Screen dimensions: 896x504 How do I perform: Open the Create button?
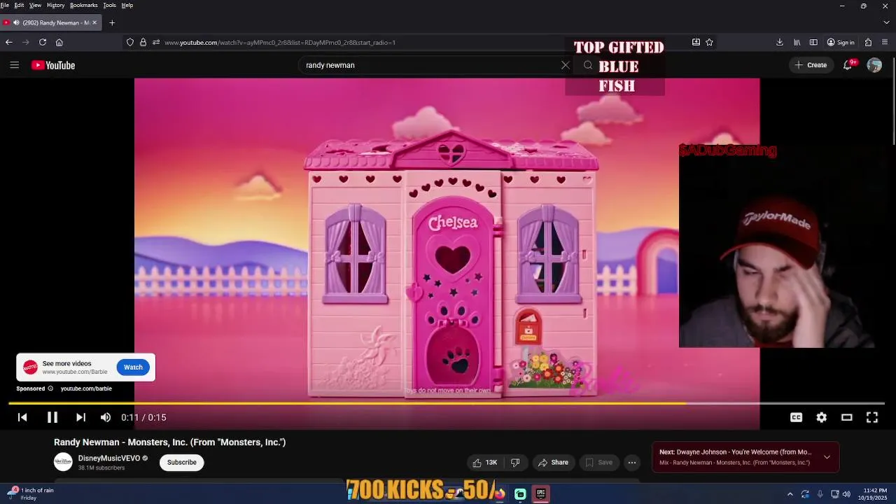pos(811,65)
